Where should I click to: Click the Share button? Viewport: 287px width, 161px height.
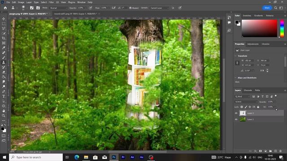pos(267,8)
